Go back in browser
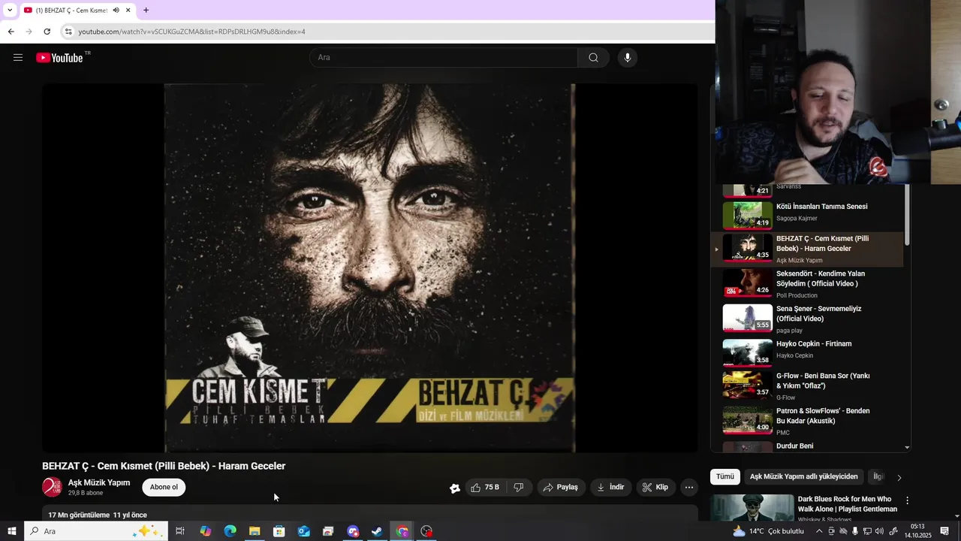The height and width of the screenshot is (541, 961). [11, 32]
